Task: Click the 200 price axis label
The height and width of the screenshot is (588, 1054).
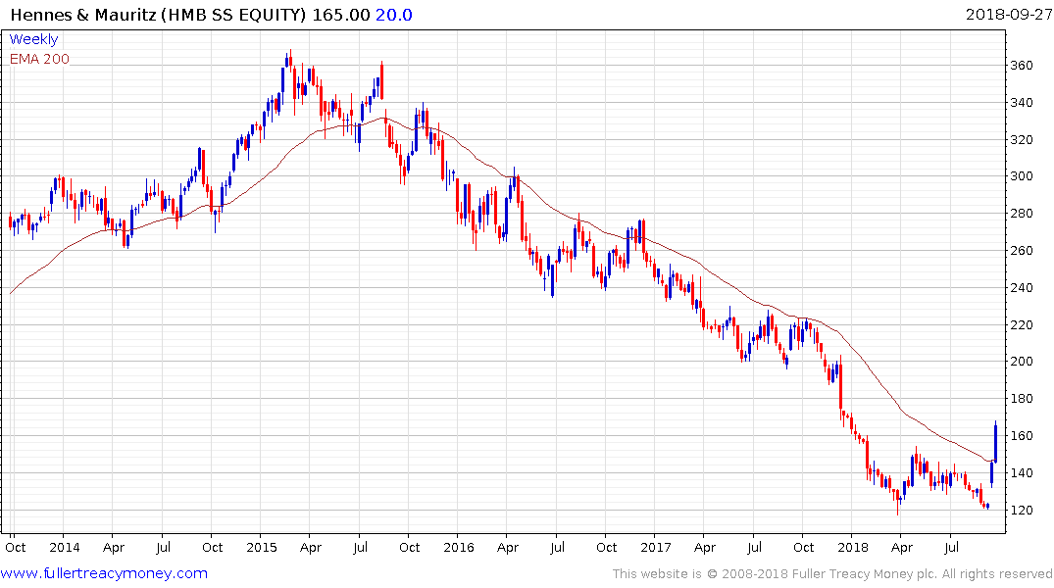Action: pos(1022,362)
